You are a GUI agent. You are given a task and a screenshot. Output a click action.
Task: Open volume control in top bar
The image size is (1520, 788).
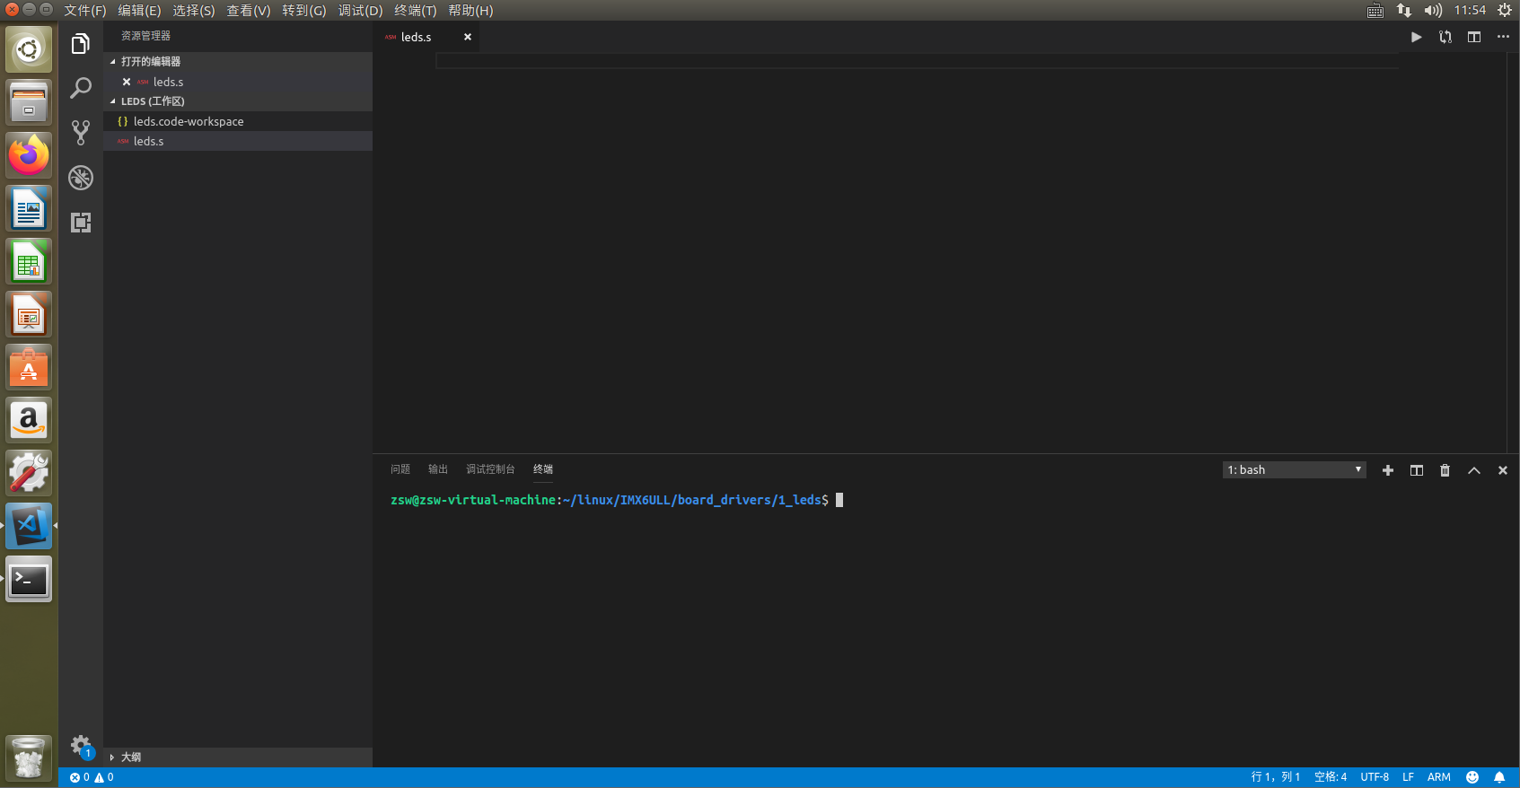click(1433, 11)
